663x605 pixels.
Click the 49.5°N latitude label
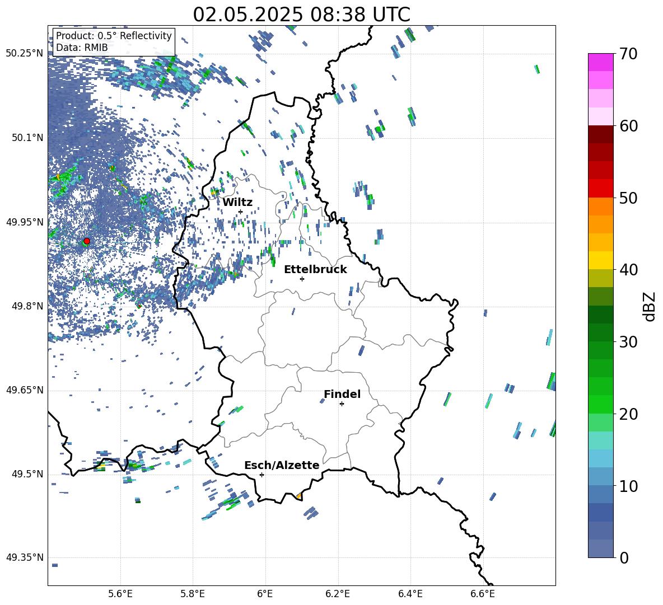click(27, 474)
